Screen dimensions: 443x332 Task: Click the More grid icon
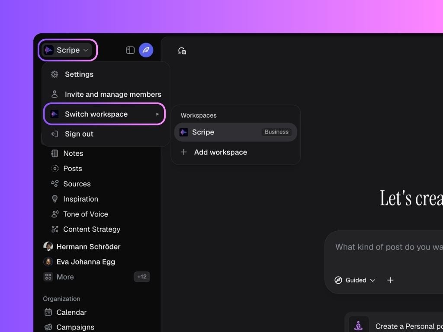click(48, 277)
